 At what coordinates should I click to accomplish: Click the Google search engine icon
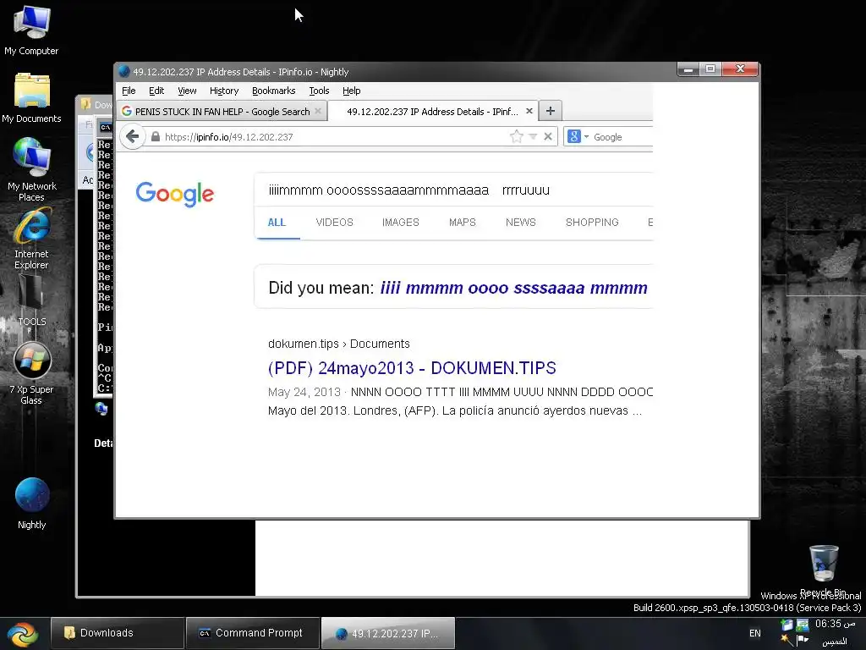point(574,136)
